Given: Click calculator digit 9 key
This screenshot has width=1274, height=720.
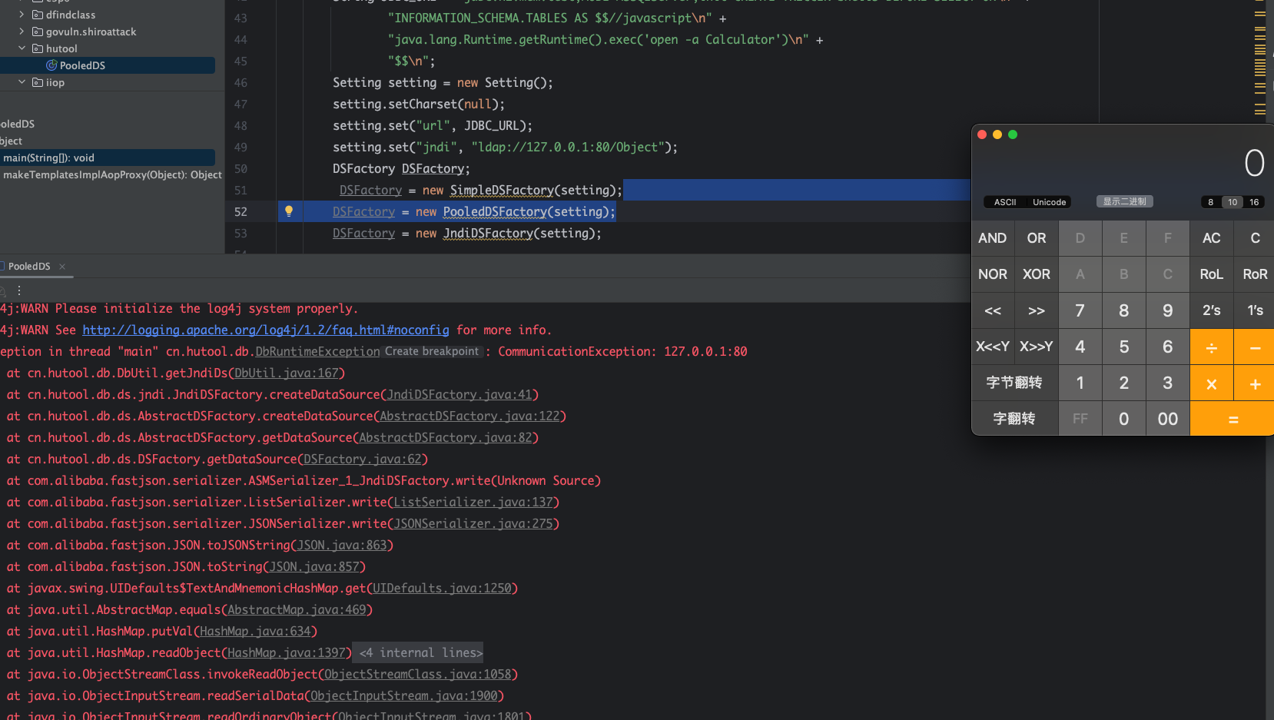Looking at the screenshot, I should click(x=1168, y=310).
